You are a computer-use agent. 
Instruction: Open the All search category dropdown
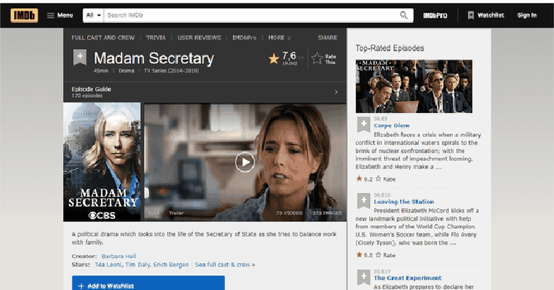click(x=93, y=15)
